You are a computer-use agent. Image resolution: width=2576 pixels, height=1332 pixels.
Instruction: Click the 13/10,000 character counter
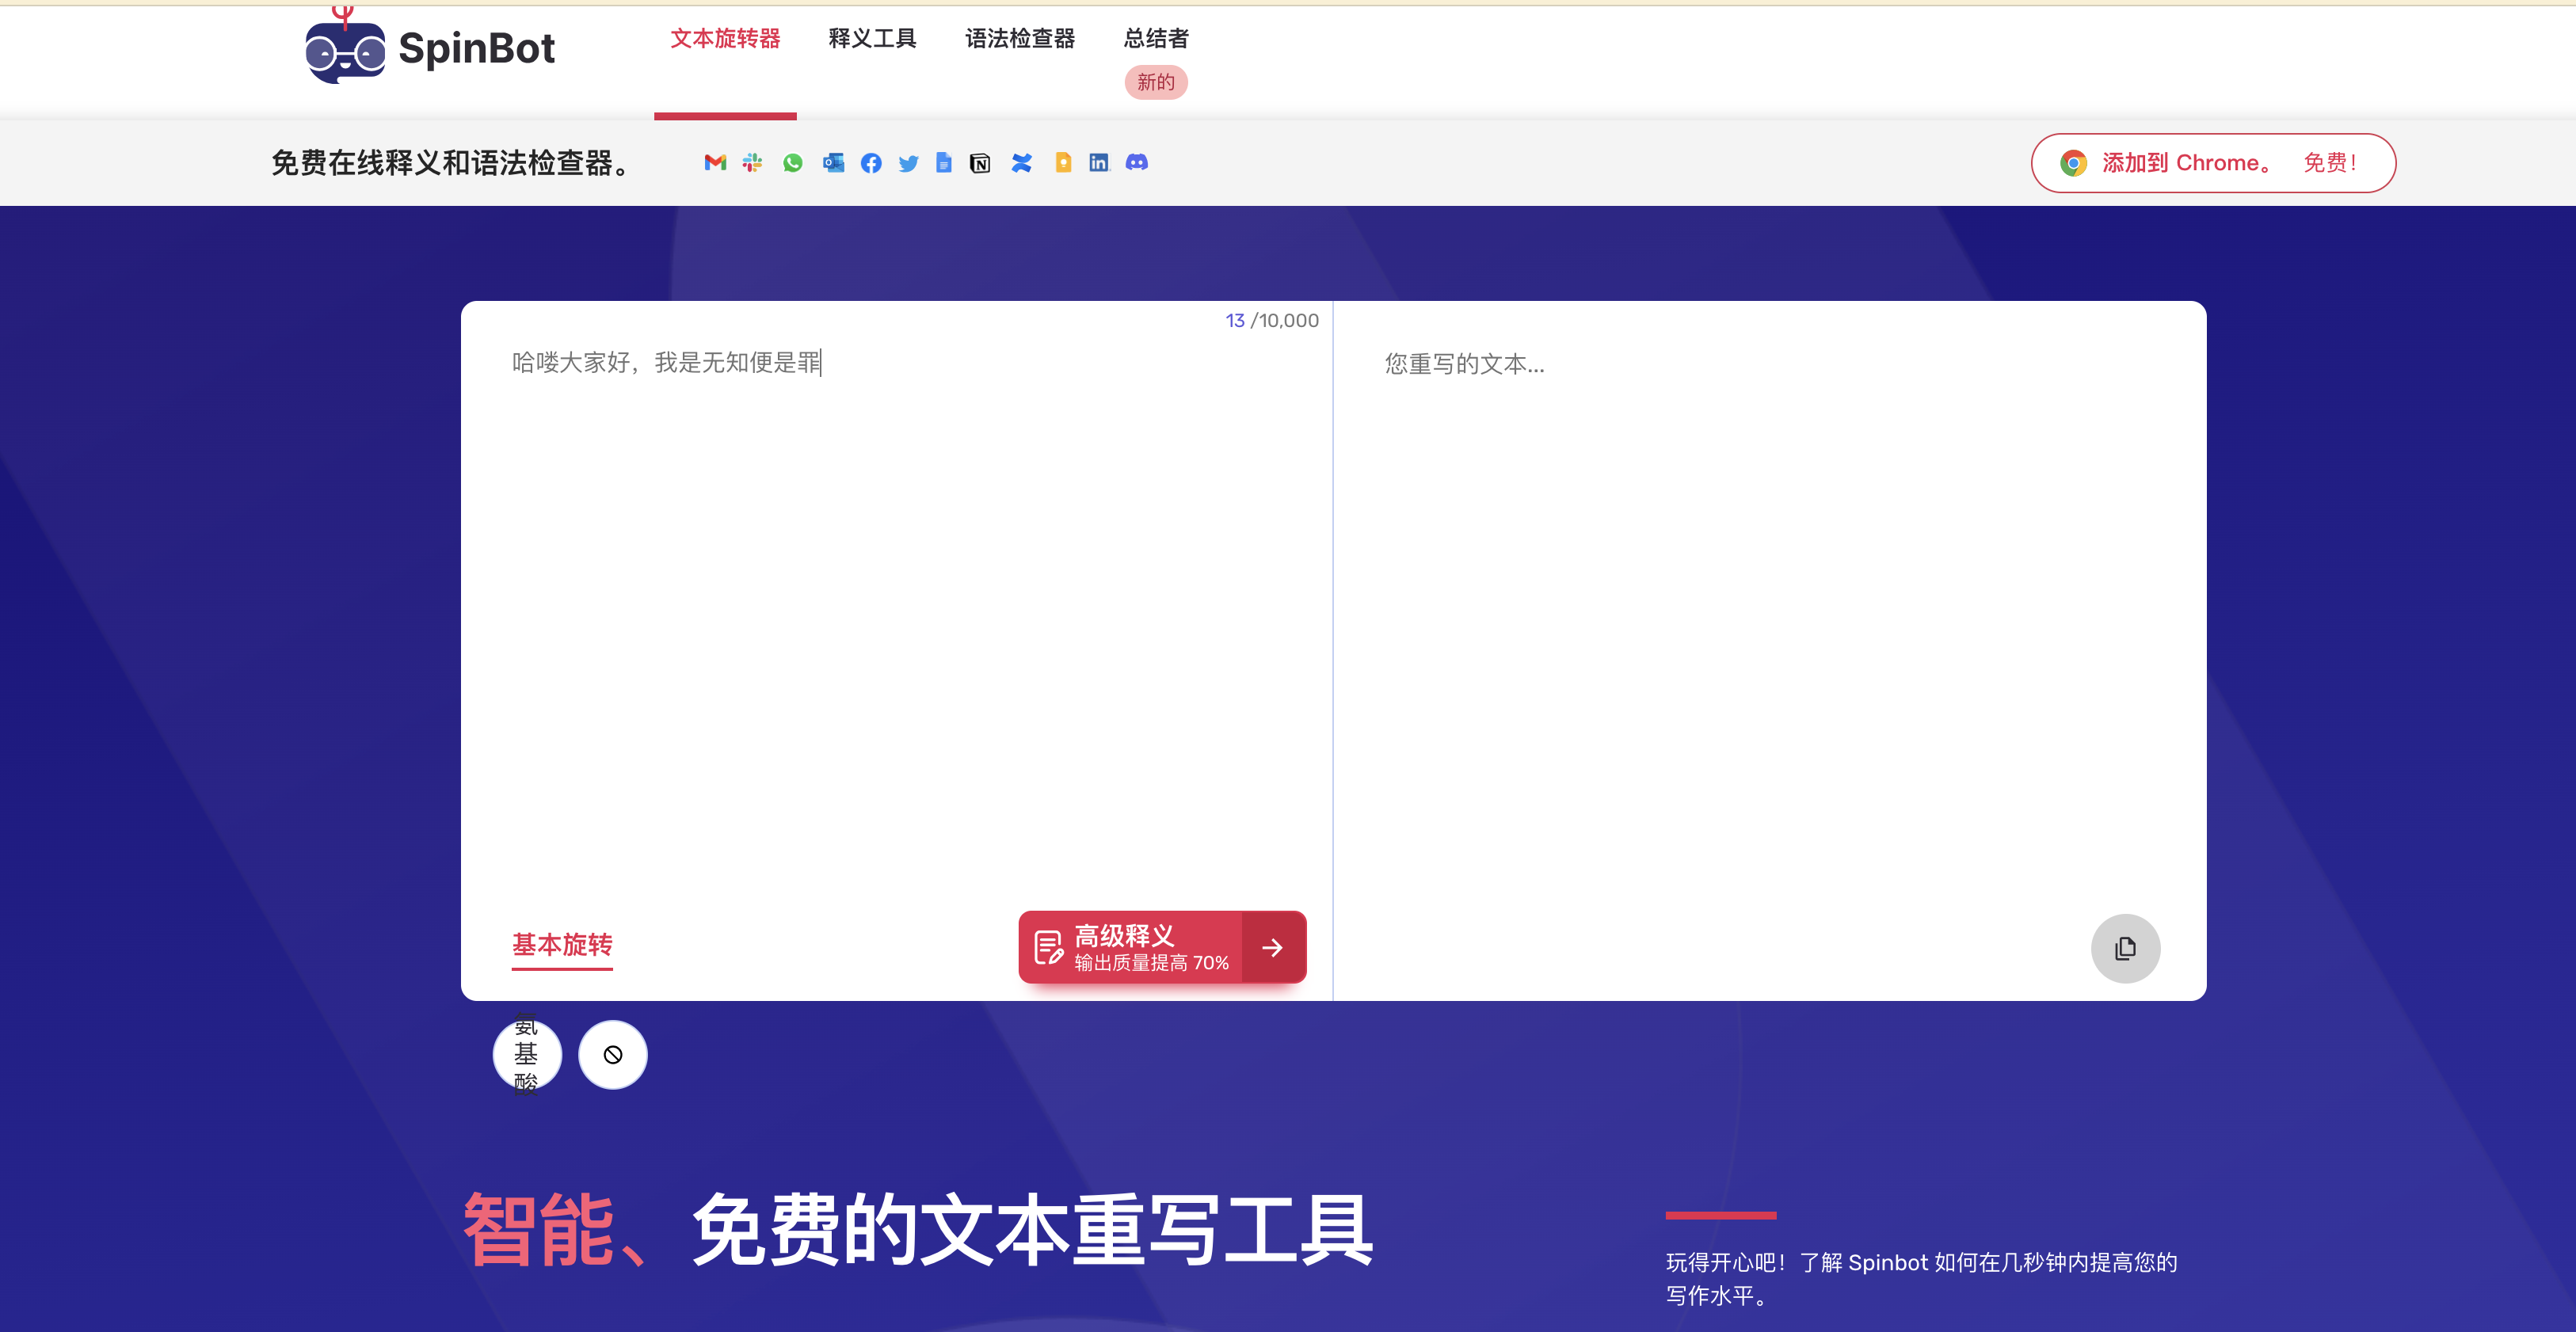click(1272, 320)
